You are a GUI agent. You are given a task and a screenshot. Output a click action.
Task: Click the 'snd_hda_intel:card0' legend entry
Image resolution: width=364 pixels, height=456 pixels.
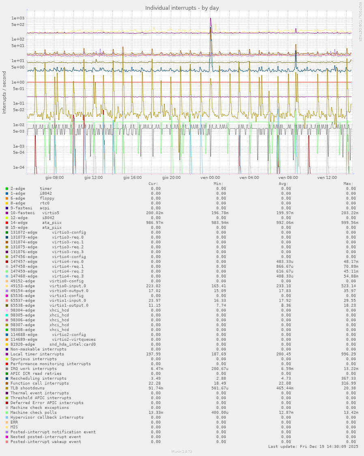72,344
